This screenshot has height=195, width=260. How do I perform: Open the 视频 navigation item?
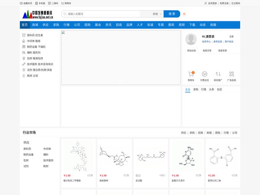coord(182,25)
